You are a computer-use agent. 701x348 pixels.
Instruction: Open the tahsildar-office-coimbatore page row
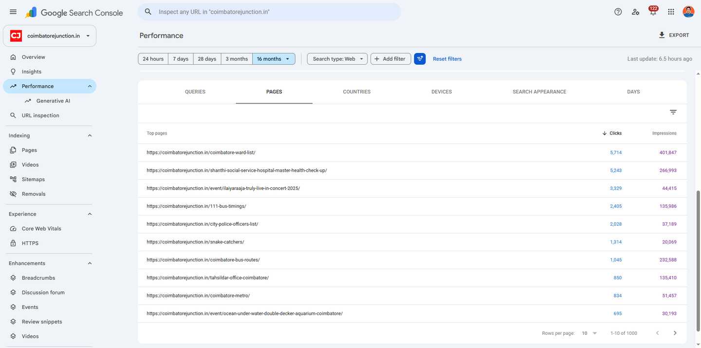tap(412, 278)
